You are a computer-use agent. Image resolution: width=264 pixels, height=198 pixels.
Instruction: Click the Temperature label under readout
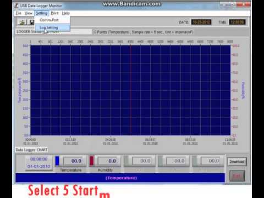pyautogui.click(x=70, y=170)
